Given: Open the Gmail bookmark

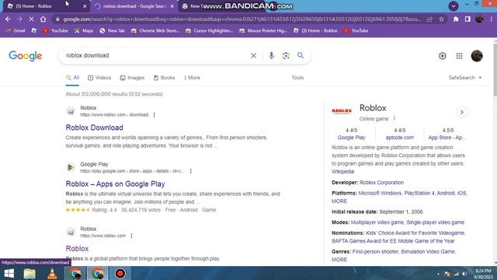Looking at the screenshot, I should click(16, 31).
